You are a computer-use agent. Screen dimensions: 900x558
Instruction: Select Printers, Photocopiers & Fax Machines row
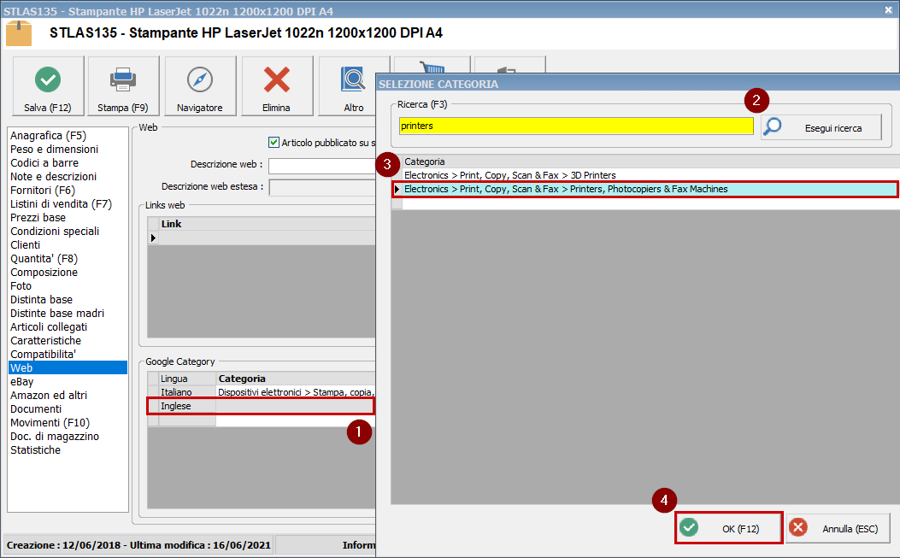point(565,189)
